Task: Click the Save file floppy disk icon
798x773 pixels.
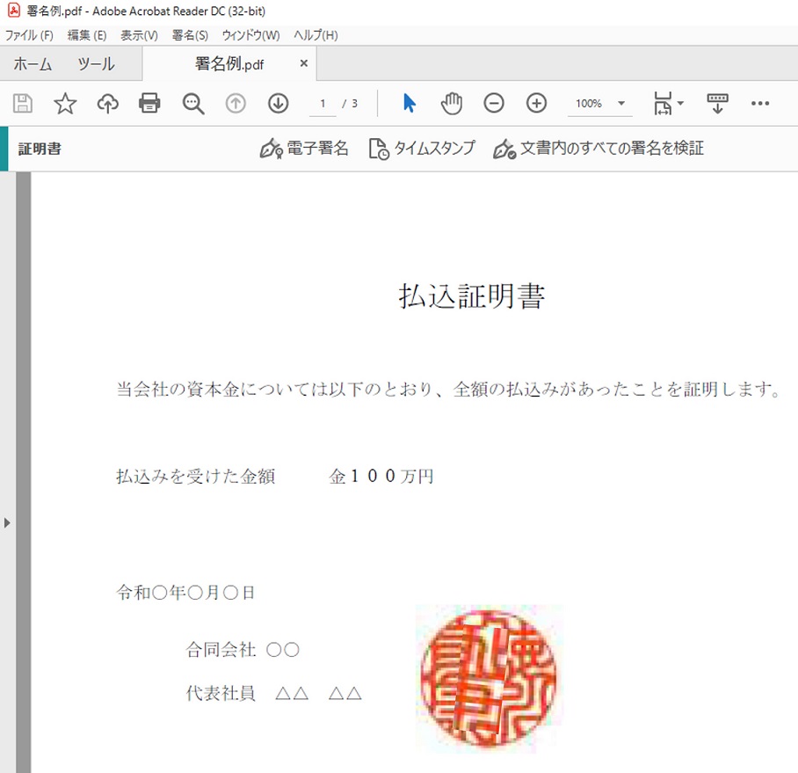Action: pyautogui.click(x=23, y=104)
